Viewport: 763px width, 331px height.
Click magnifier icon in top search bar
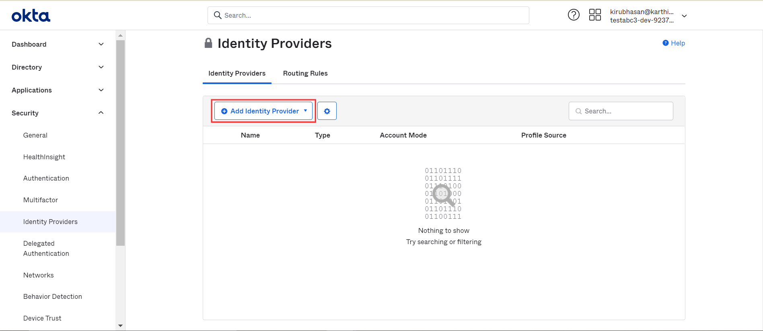[218, 15]
